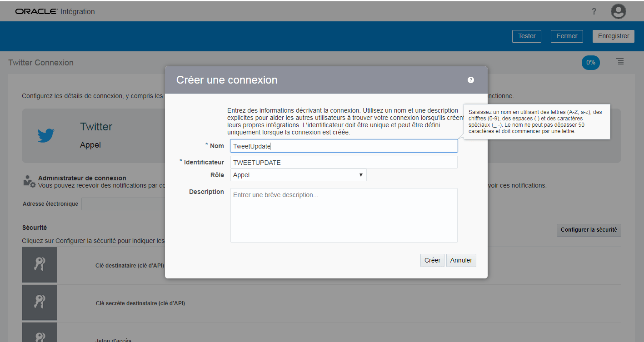The image size is (644, 342).
Task: Click the Tester button
Action: [x=526, y=36]
